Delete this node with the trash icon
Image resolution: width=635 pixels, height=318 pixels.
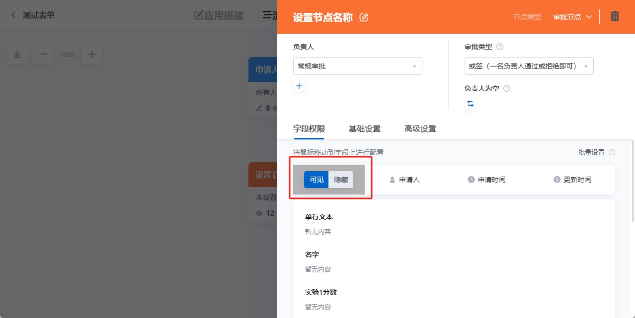click(615, 16)
